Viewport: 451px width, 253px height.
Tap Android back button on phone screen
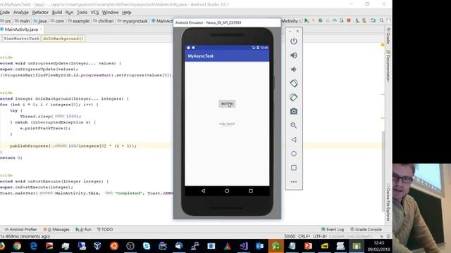[x=204, y=190]
